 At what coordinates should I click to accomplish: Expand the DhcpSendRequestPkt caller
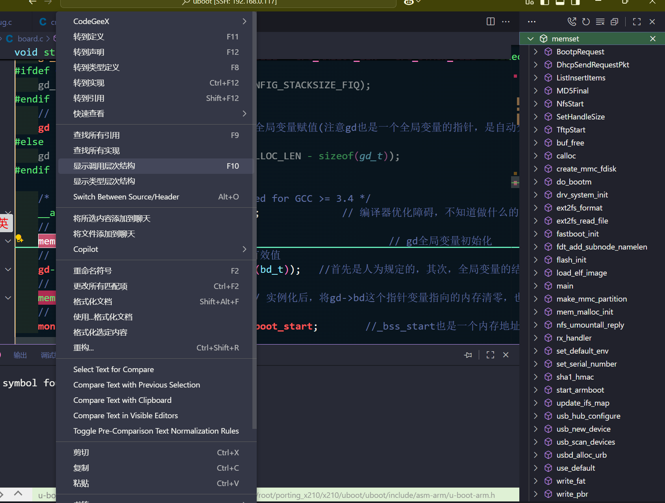535,65
